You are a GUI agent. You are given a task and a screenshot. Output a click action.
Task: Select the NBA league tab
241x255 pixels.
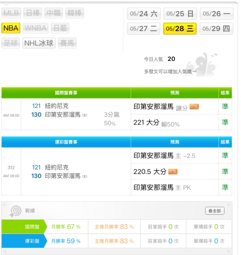pyautogui.click(x=10, y=28)
